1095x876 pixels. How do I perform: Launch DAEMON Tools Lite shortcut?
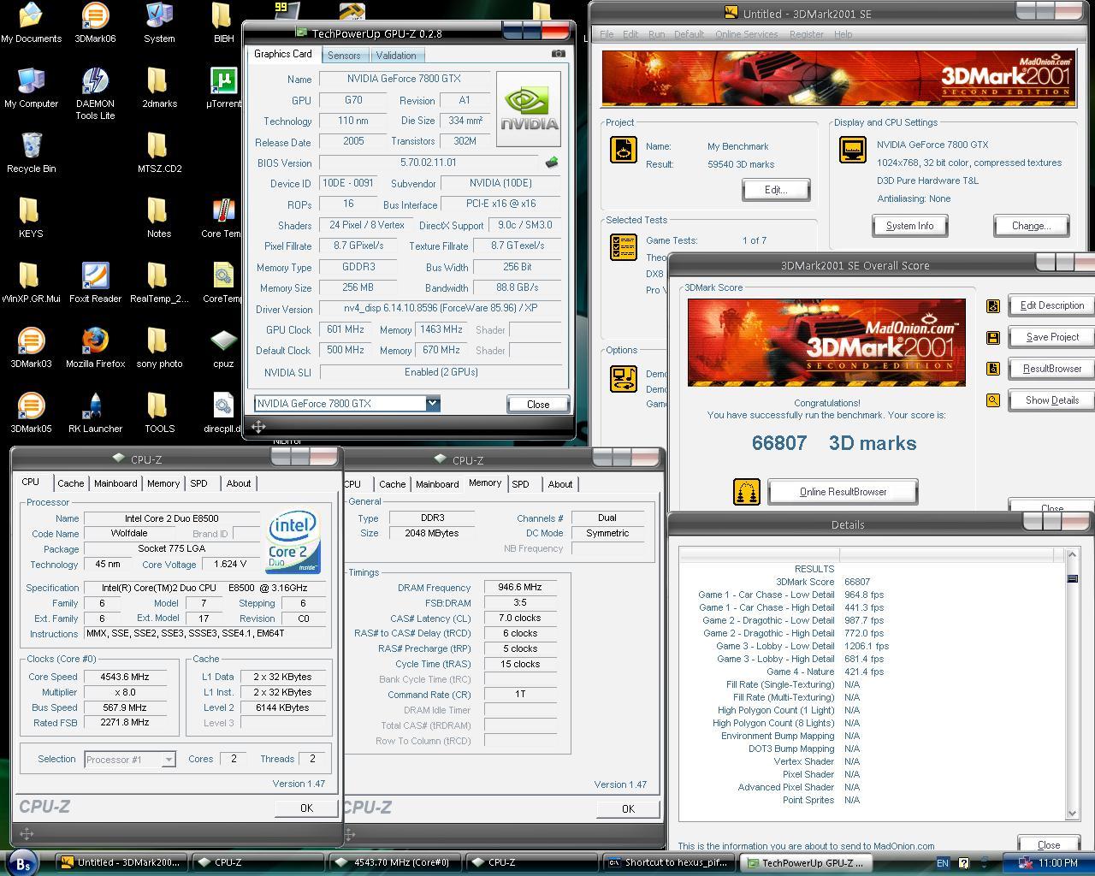coord(95,94)
